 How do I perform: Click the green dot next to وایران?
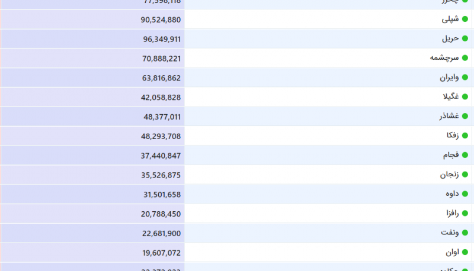click(465, 78)
